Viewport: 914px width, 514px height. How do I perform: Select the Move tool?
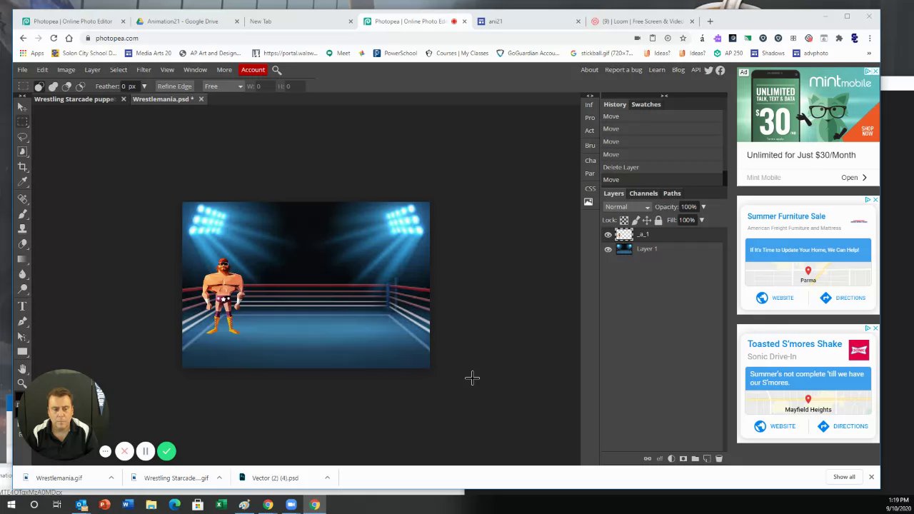(x=22, y=107)
